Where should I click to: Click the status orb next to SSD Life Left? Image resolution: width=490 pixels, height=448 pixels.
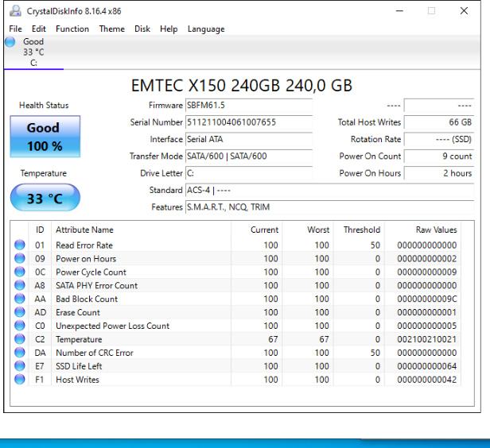click(18, 367)
